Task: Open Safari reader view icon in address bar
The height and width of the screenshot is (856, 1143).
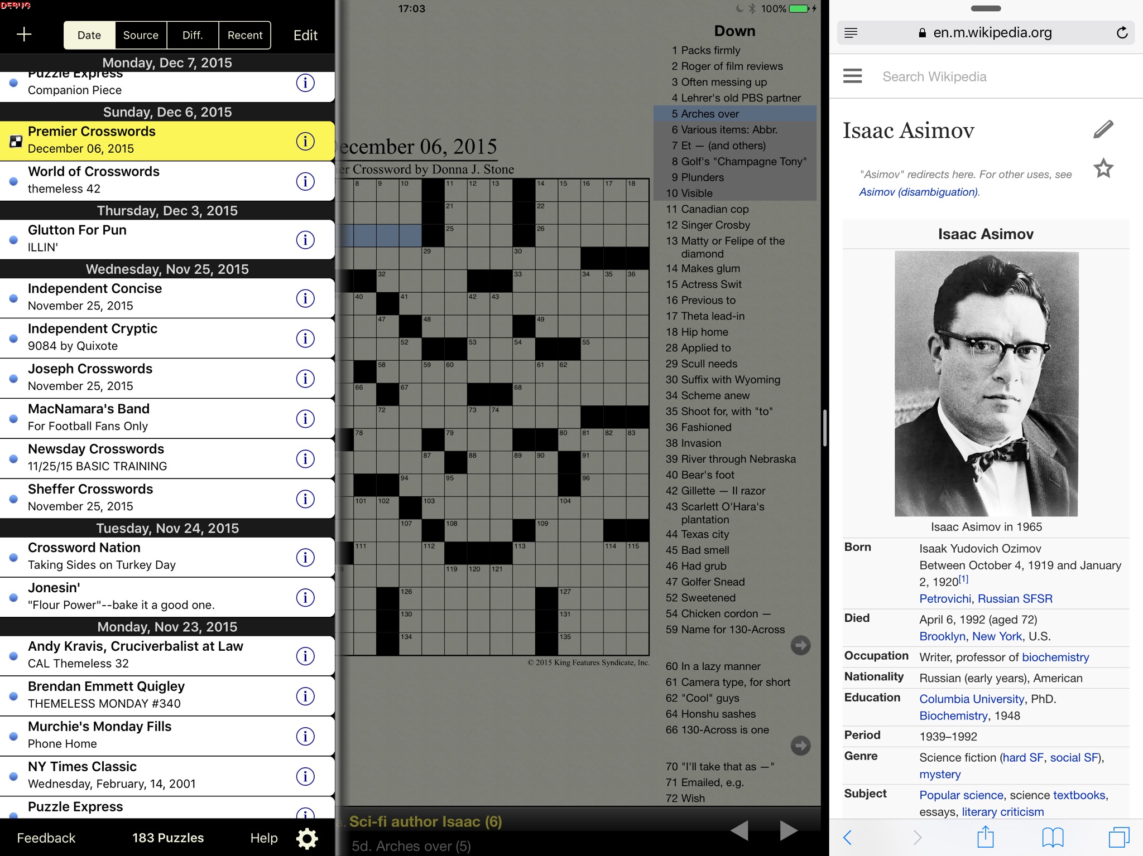Action: pos(851,33)
